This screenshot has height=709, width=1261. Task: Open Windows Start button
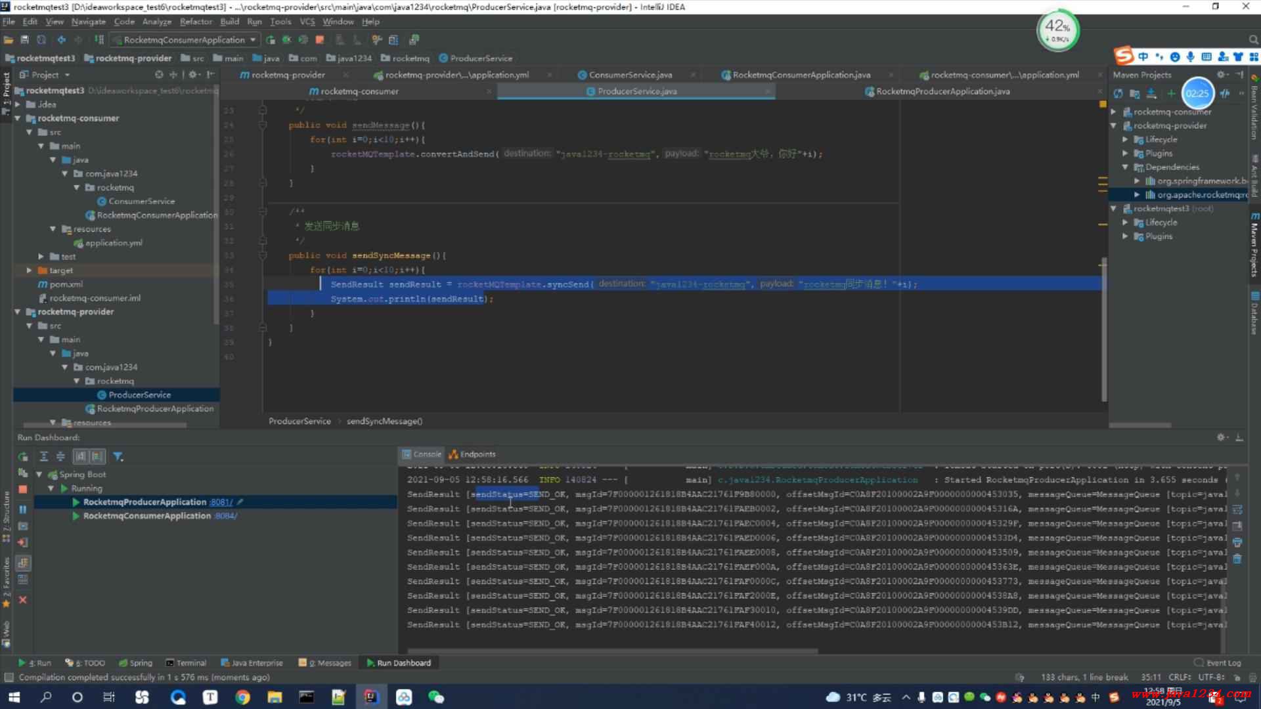click(14, 697)
